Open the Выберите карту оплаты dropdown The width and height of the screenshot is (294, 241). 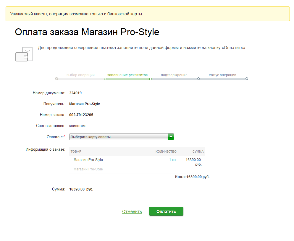[x=122, y=137]
